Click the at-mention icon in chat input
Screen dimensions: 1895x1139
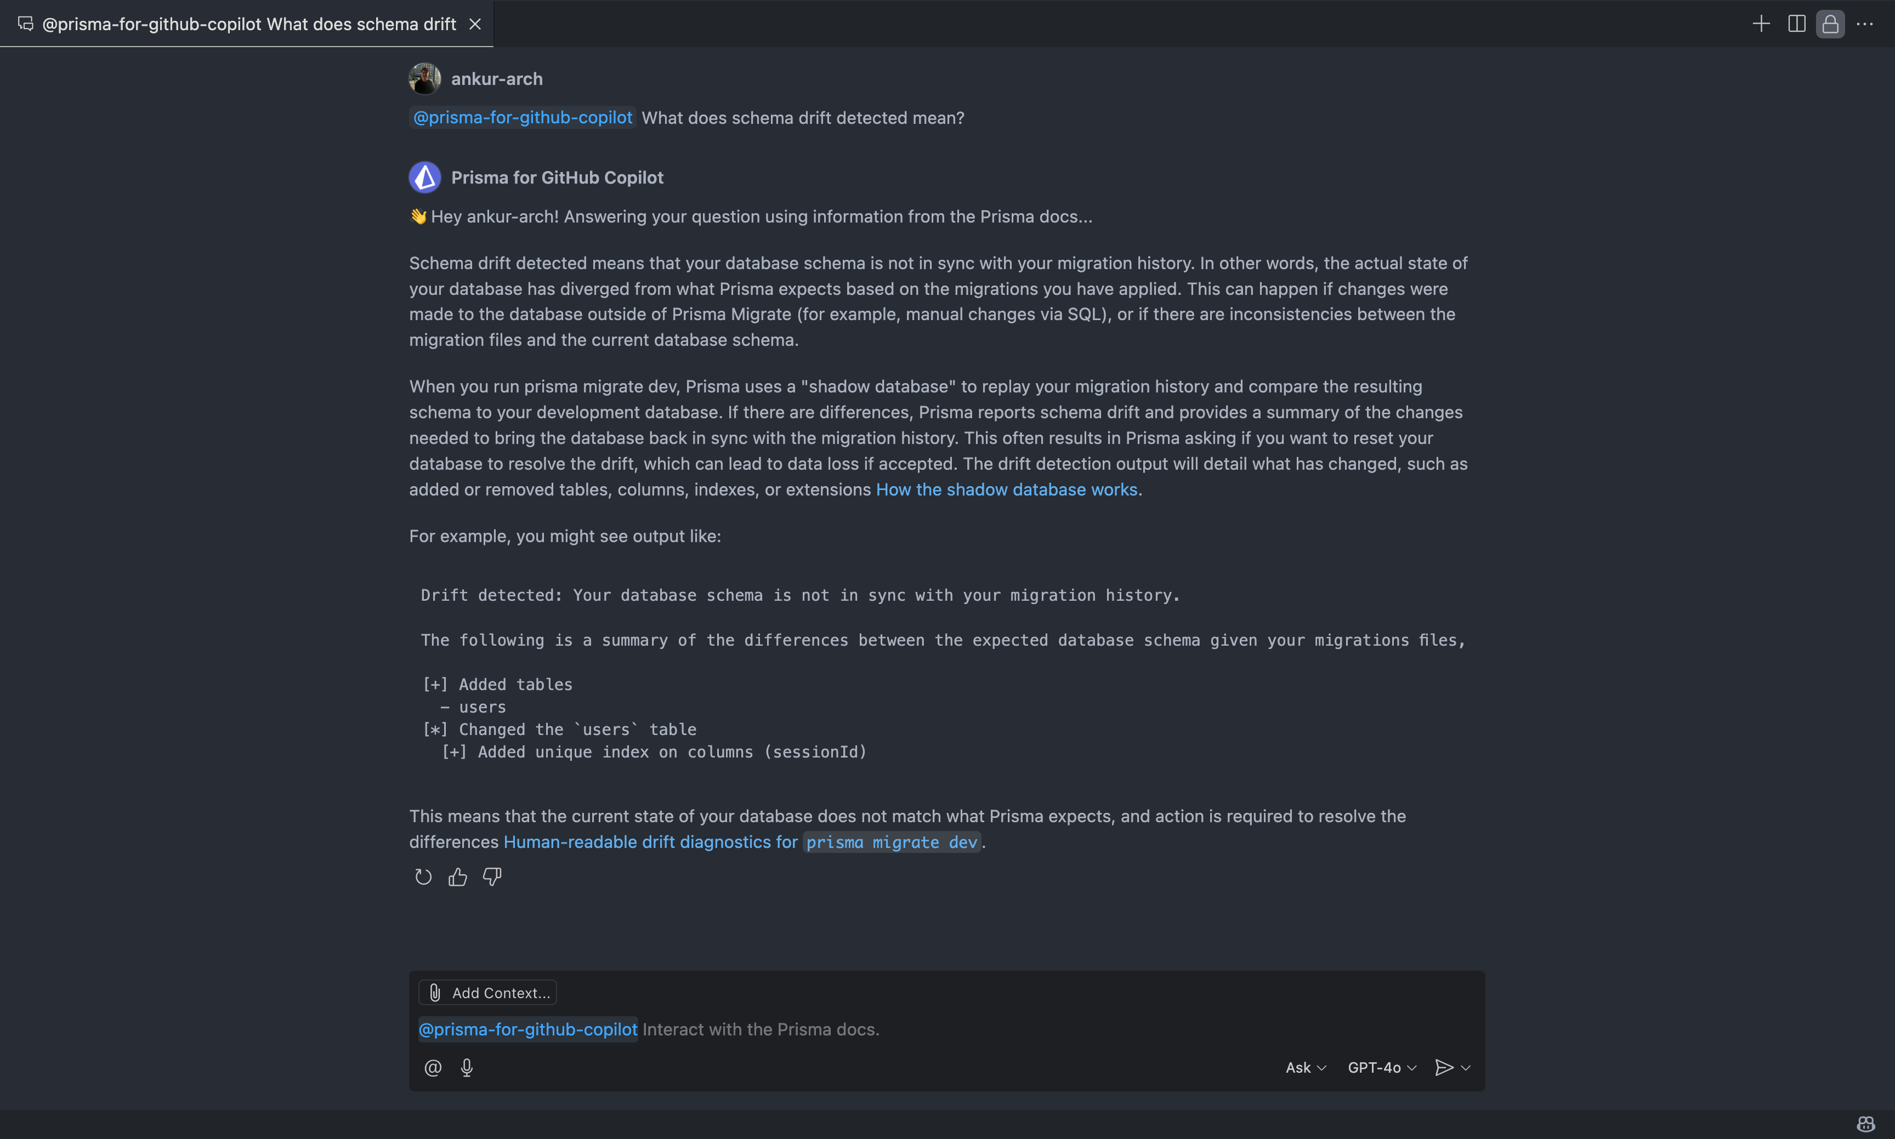coord(432,1068)
